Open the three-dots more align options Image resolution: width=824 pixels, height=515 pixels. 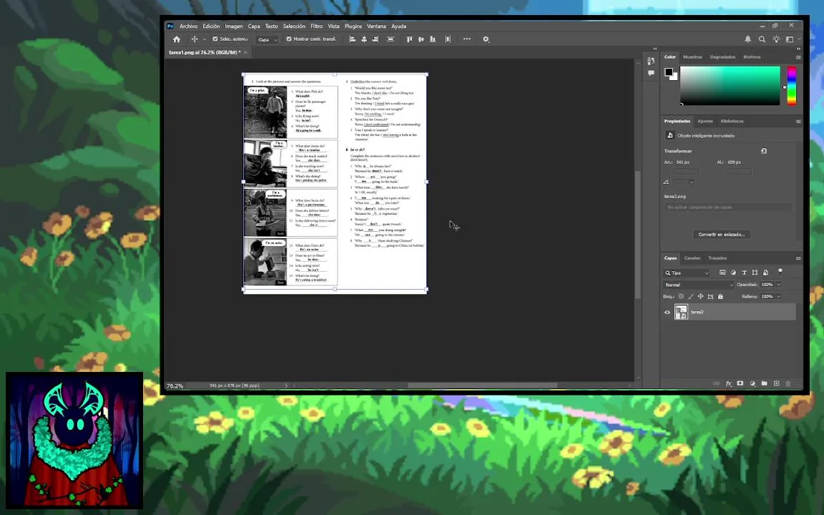click(x=466, y=39)
